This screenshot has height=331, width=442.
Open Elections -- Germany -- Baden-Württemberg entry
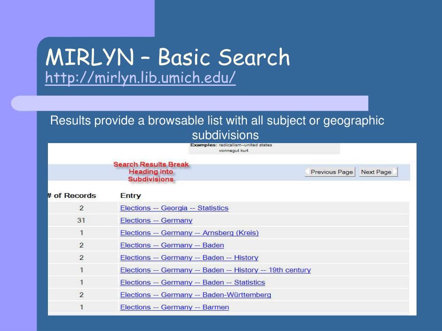tap(196, 295)
